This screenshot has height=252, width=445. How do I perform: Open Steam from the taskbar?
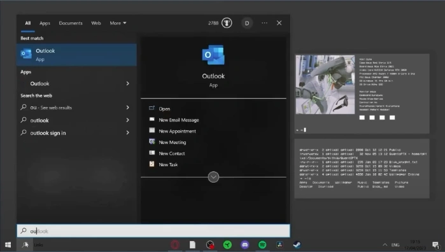click(x=297, y=244)
